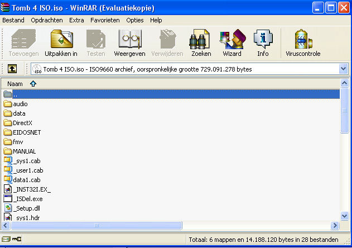Select the DirectX folder icon

(x=8, y=122)
